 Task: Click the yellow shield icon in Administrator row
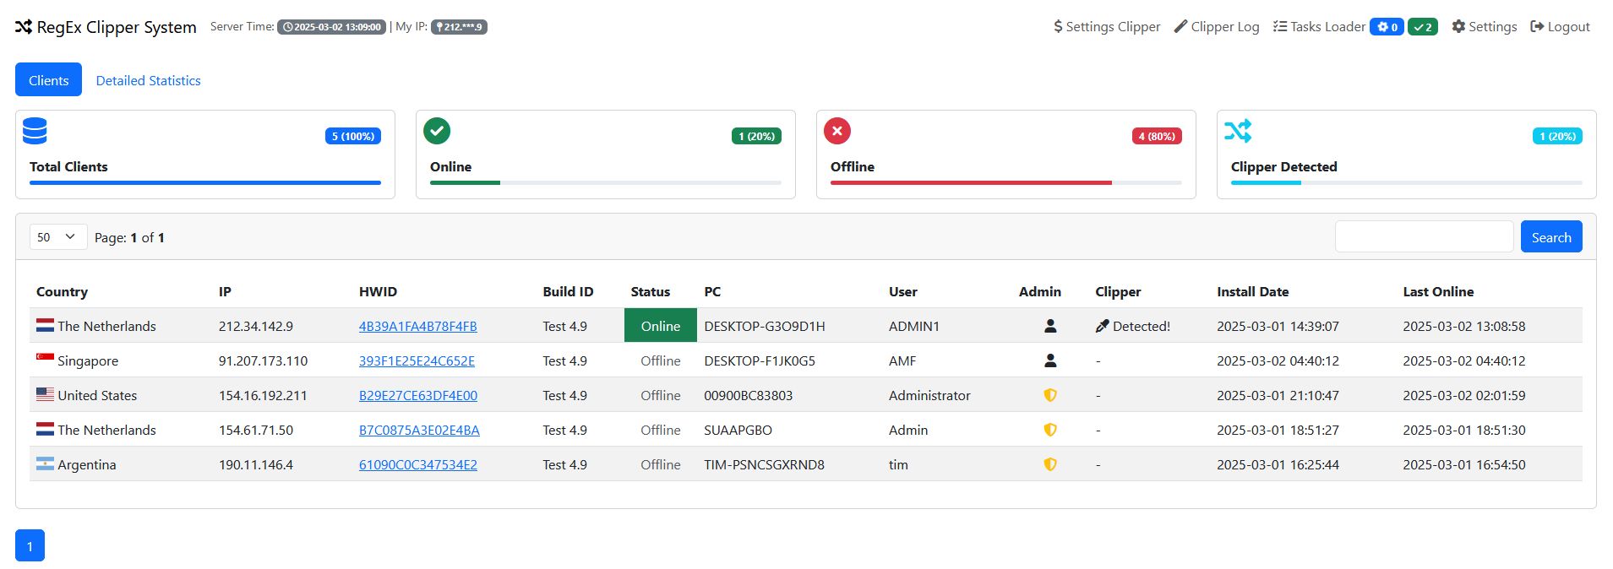tap(1050, 395)
